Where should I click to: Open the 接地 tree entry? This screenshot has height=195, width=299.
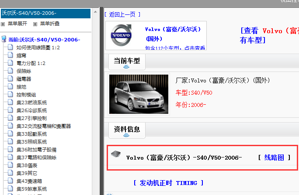coord(21,87)
